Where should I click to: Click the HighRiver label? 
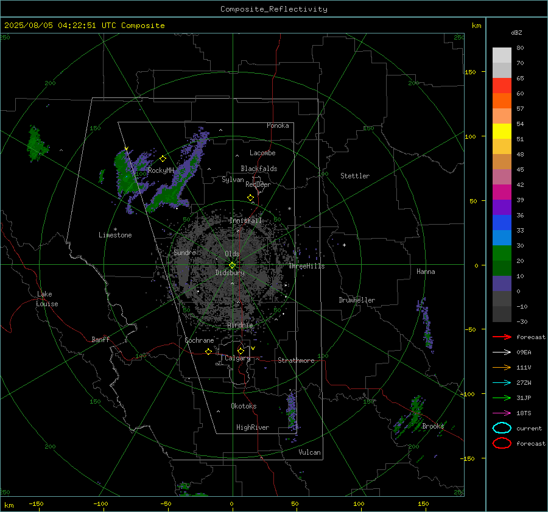click(x=253, y=427)
